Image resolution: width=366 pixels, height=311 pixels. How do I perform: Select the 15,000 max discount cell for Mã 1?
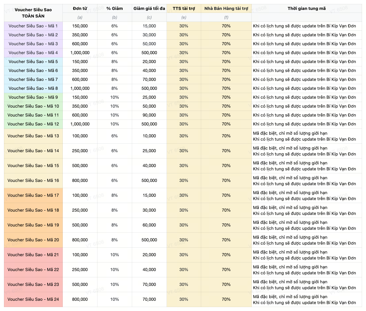(149, 26)
